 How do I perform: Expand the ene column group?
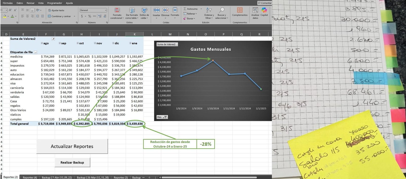(130, 43)
